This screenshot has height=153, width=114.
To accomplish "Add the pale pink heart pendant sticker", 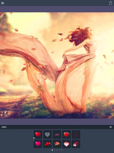I will (66, 144).
